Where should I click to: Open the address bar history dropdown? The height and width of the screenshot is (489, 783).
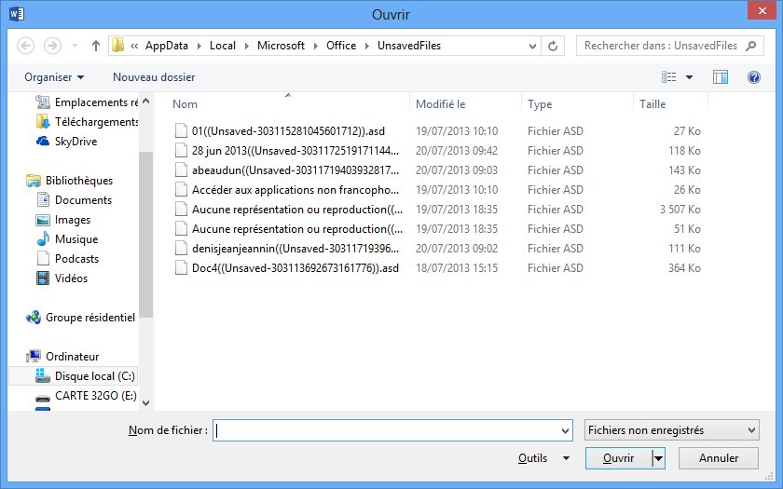point(532,46)
